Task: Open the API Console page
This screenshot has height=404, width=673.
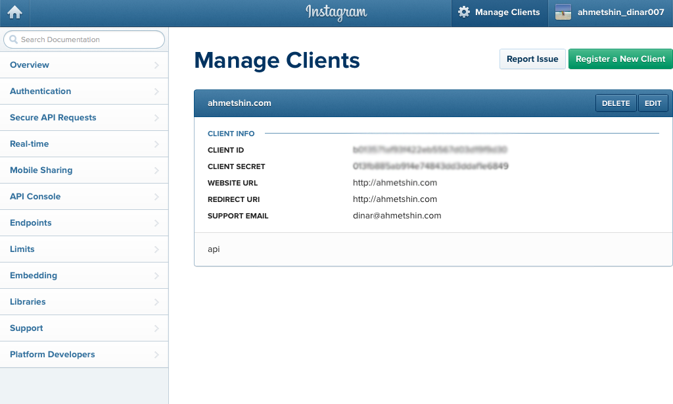Action: [x=84, y=197]
